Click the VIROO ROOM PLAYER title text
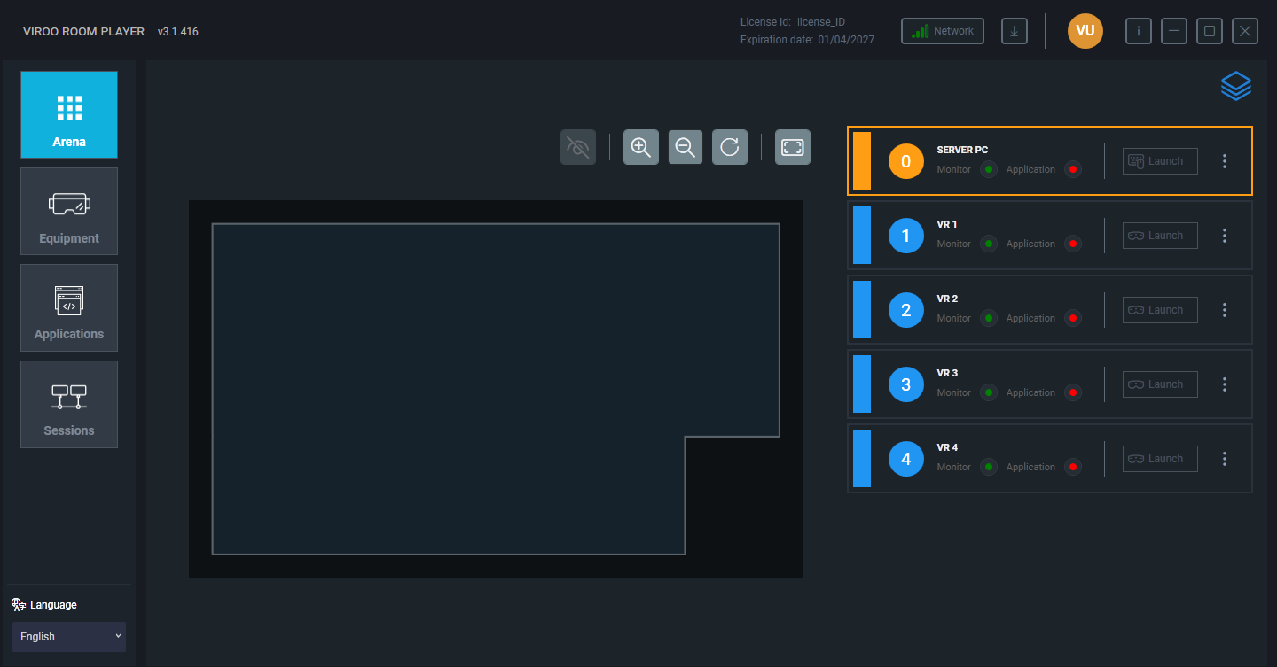Screen dimensions: 1277x667 pyautogui.click(x=83, y=31)
